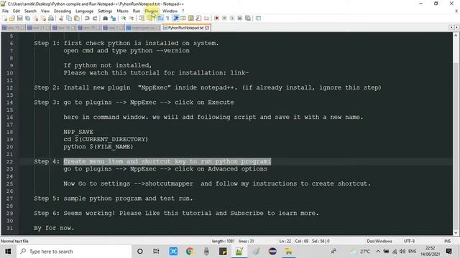This screenshot has height=258, width=460.
Task: Close the PyhonRunNotepad.txt tab
Action: pos(207,27)
